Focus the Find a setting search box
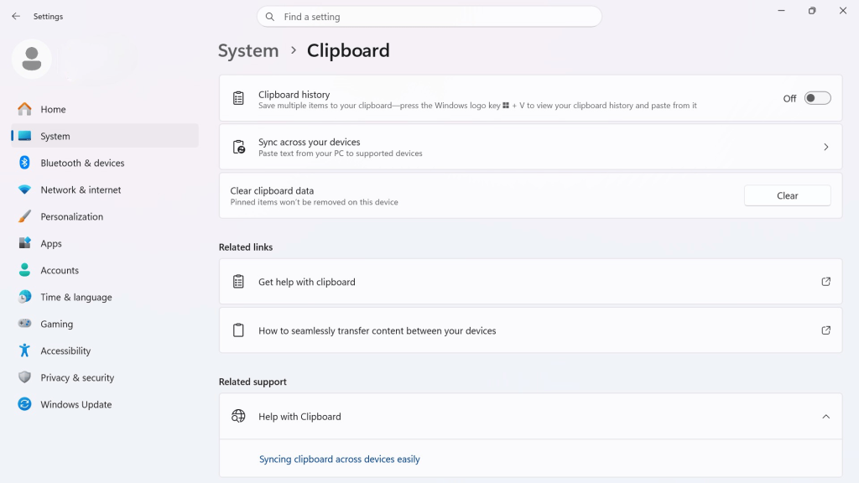This screenshot has width=859, height=483. tap(429, 17)
